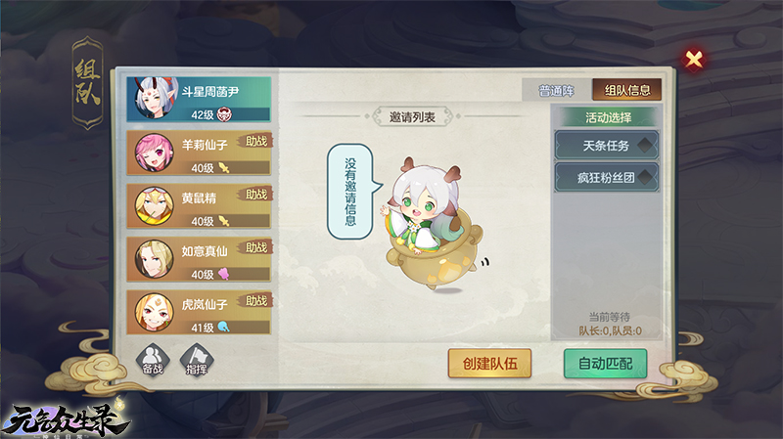Select 斗星周菡尹 leader avatar
The height and width of the screenshot is (439, 783).
coord(155,99)
